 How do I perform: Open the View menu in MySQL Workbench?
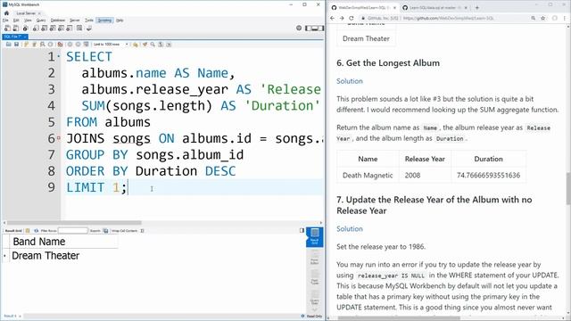(x=28, y=21)
